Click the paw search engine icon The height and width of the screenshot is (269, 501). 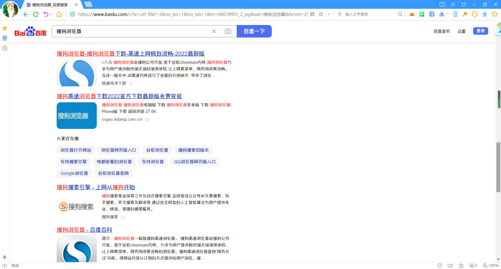[340, 14]
